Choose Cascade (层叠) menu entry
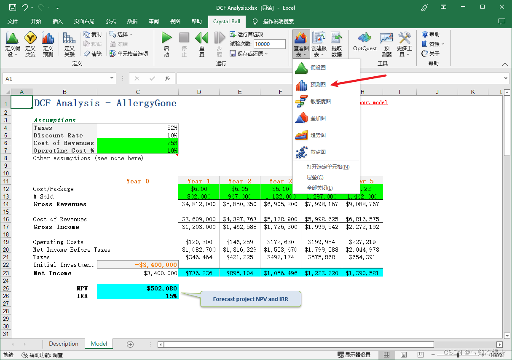The image size is (512, 360). [326, 177]
